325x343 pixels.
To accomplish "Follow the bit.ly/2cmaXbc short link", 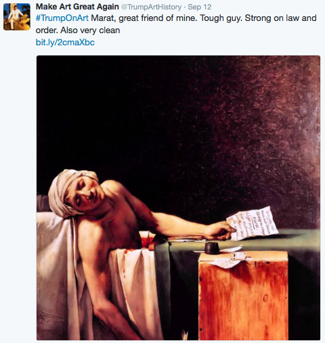I will pos(65,42).
